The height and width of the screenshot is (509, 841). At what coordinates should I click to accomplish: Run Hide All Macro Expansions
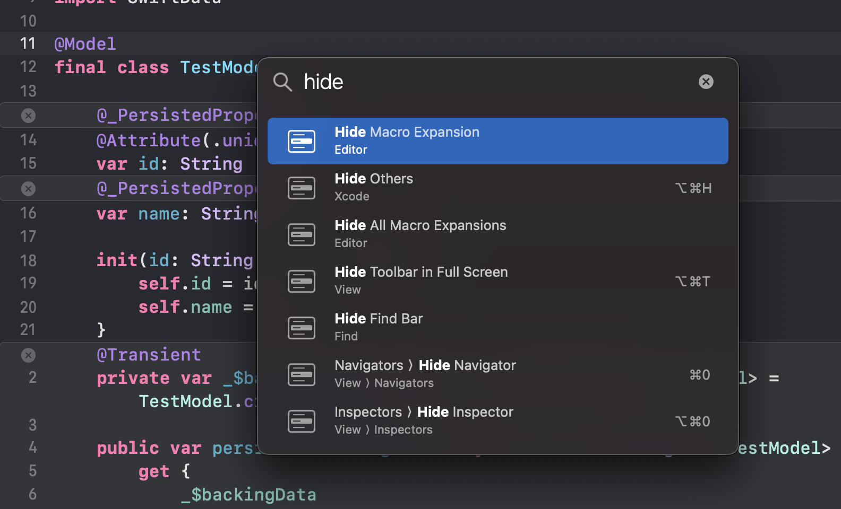click(497, 234)
